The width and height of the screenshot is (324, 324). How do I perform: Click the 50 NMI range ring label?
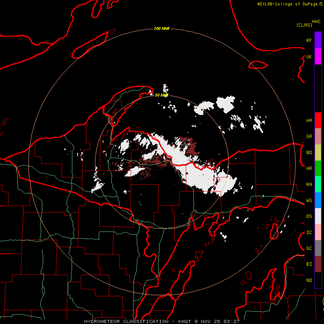tap(162, 95)
